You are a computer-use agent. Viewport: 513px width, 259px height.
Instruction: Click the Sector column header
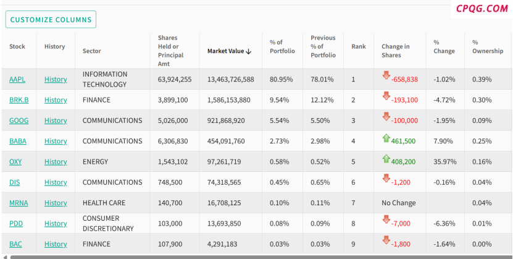(91, 51)
